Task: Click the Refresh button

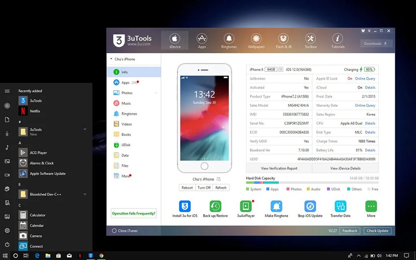Action: [x=221, y=188]
